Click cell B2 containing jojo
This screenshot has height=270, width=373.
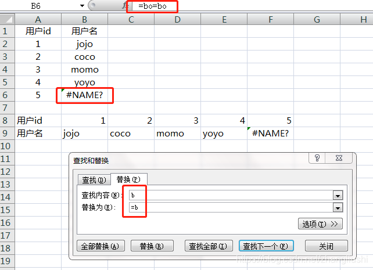coord(84,44)
